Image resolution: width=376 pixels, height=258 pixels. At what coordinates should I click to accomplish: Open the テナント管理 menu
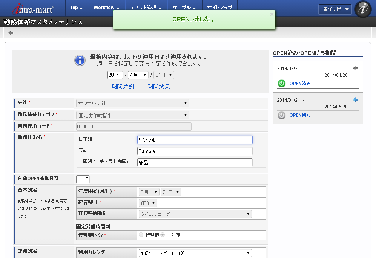(146, 8)
